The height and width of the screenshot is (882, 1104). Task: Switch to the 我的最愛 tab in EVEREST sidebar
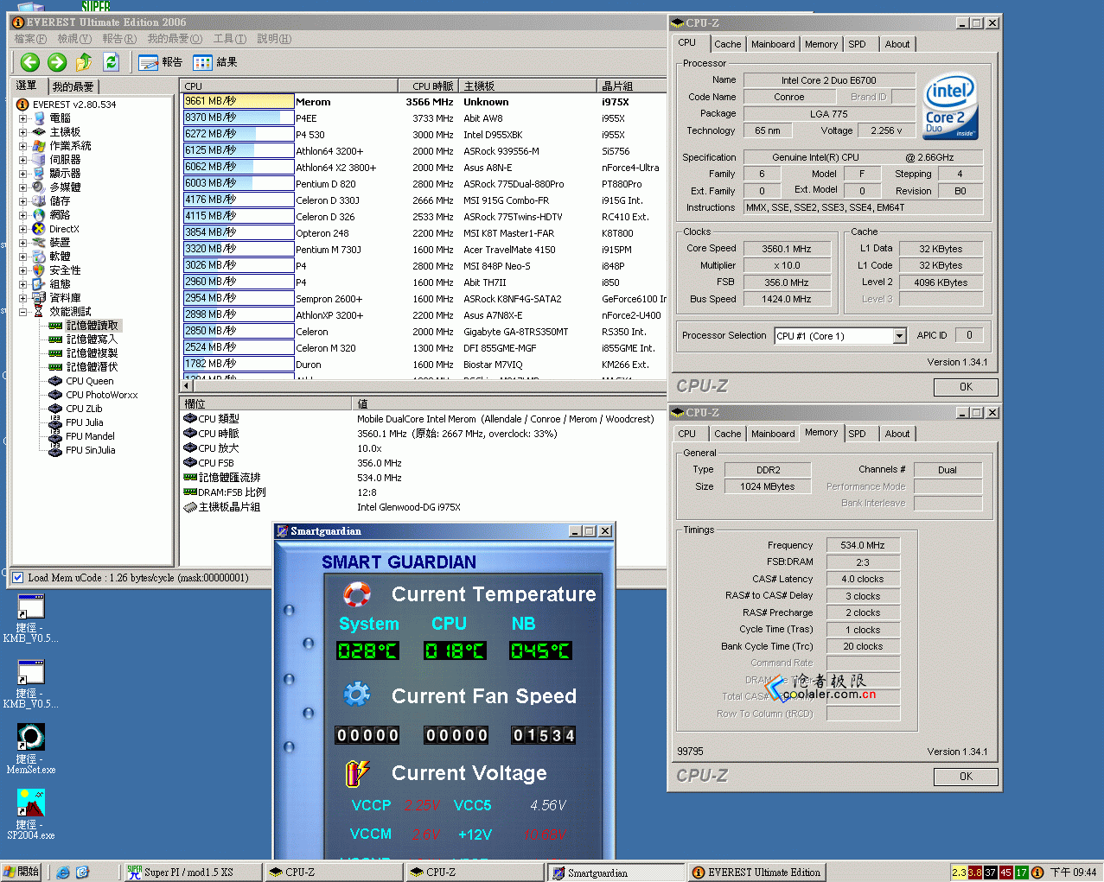(x=73, y=86)
